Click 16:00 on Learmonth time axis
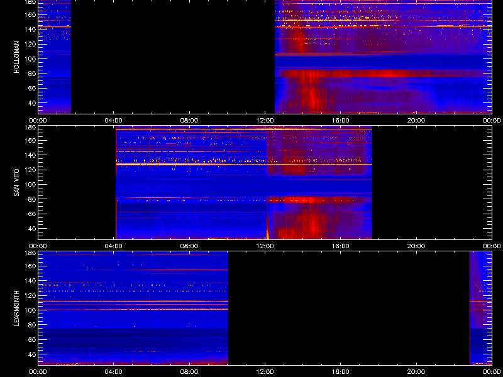 click(x=341, y=372)
